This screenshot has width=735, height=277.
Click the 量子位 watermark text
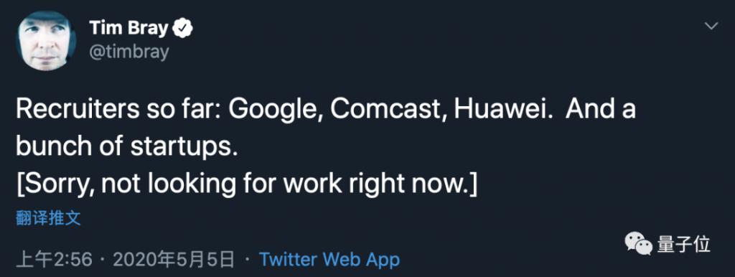[x=683, y=245]
